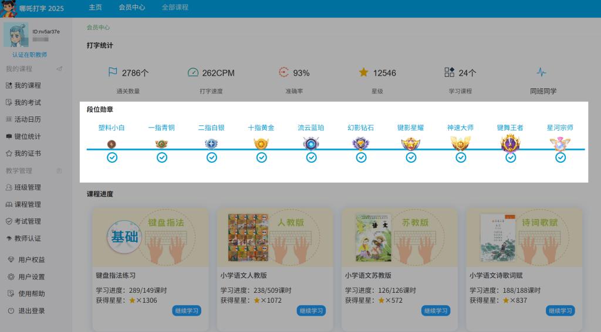Click the checkmark under 一指青铜

(162, 158)
